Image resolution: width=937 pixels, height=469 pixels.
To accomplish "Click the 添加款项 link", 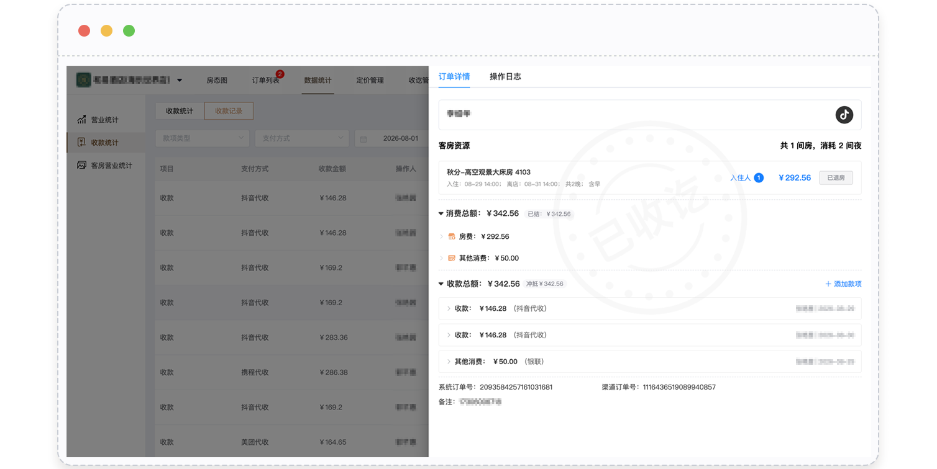I will 843,284.
